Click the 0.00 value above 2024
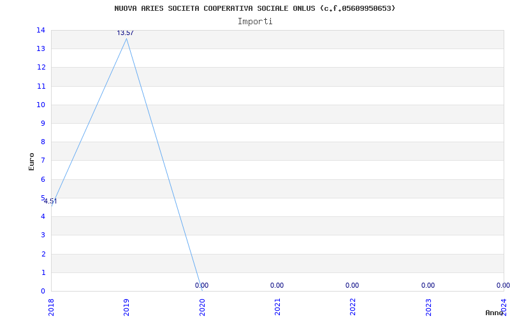510x319 pixels. tap(503, 285)
